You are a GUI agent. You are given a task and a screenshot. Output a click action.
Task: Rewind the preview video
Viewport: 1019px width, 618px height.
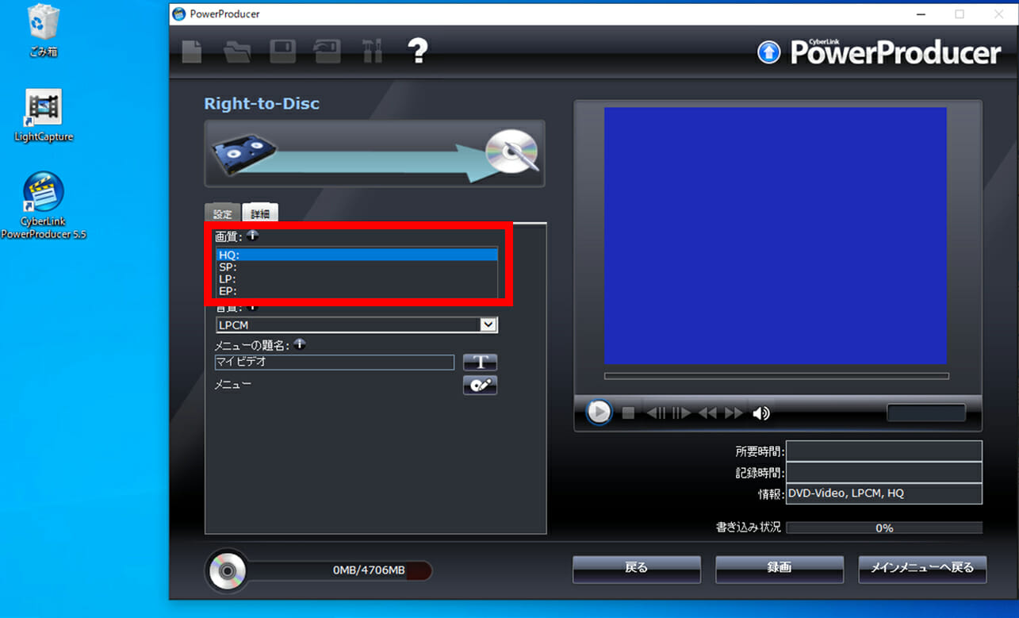707,413
